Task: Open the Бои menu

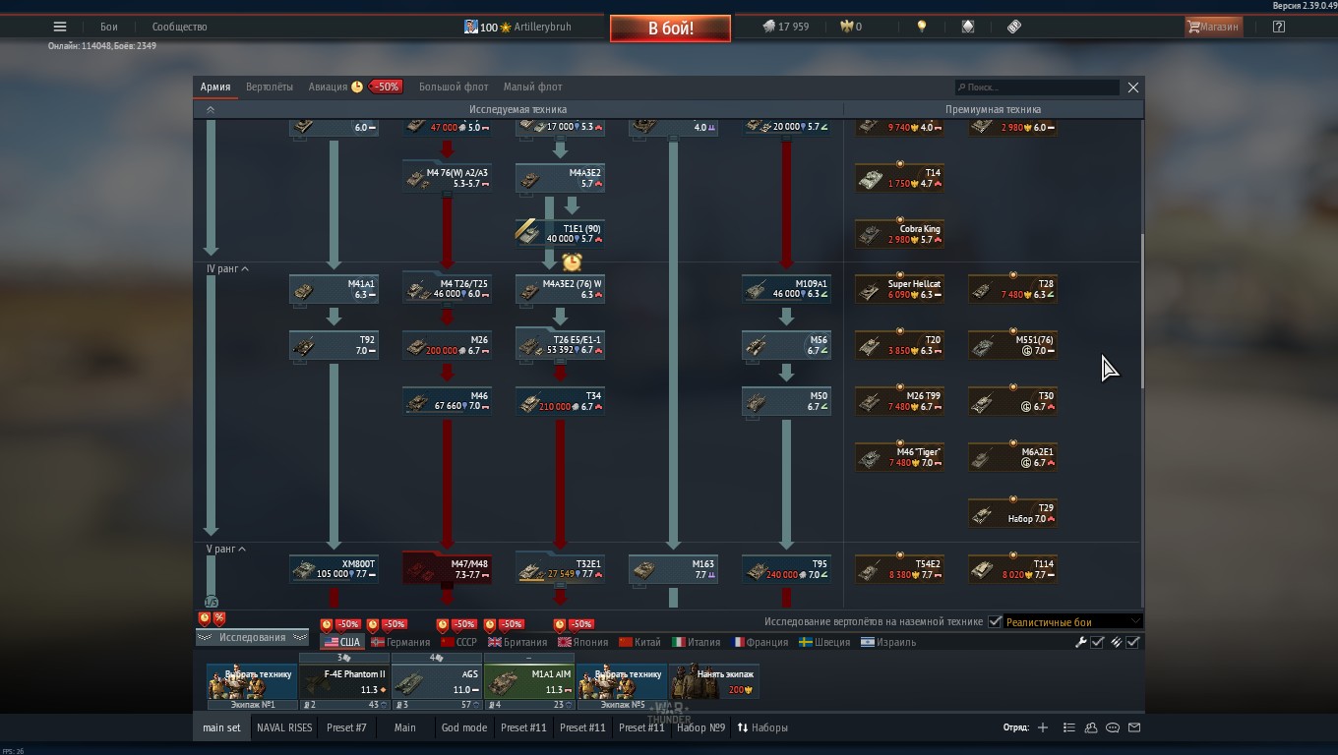Action: tap(109, 27)
